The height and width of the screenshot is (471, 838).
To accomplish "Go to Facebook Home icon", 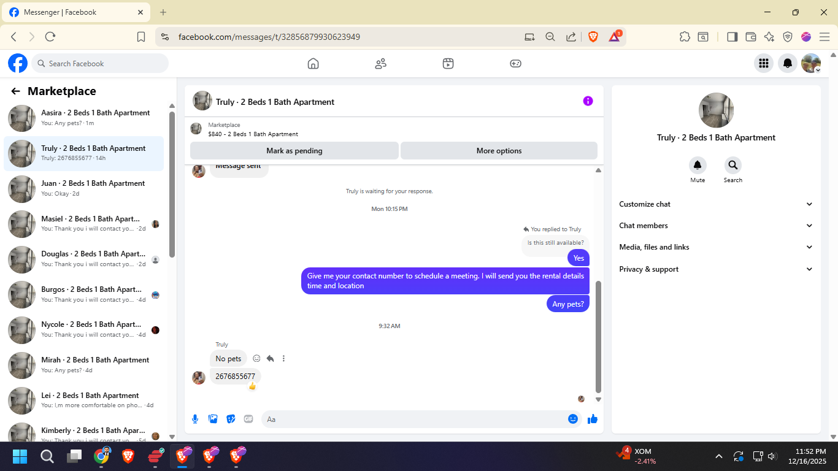I will click(x=313, y=63).
